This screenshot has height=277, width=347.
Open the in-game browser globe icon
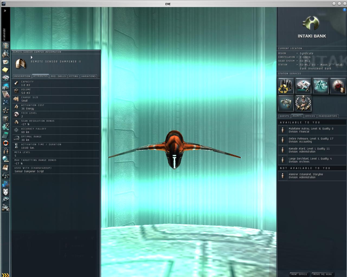tap(5, 159)
